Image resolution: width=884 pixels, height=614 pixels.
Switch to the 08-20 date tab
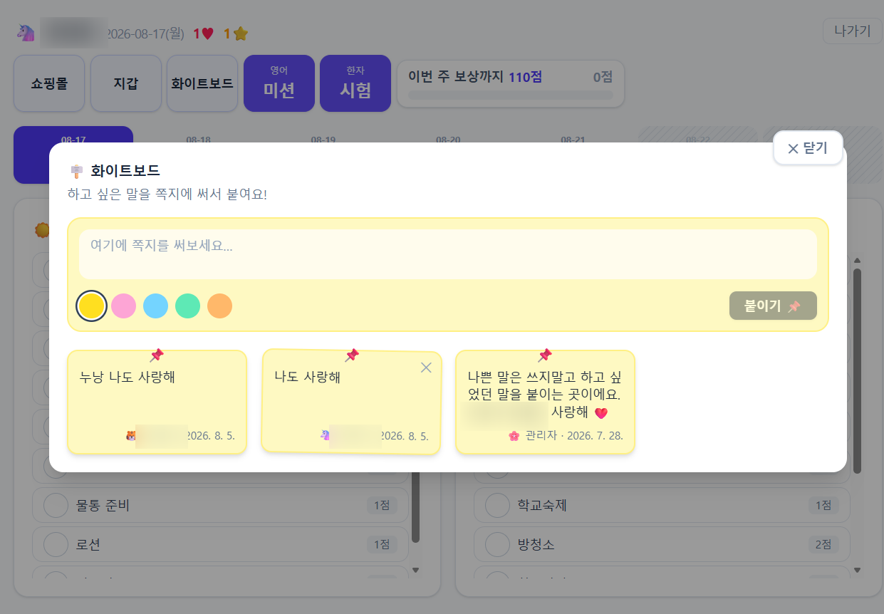click(448, 140)
